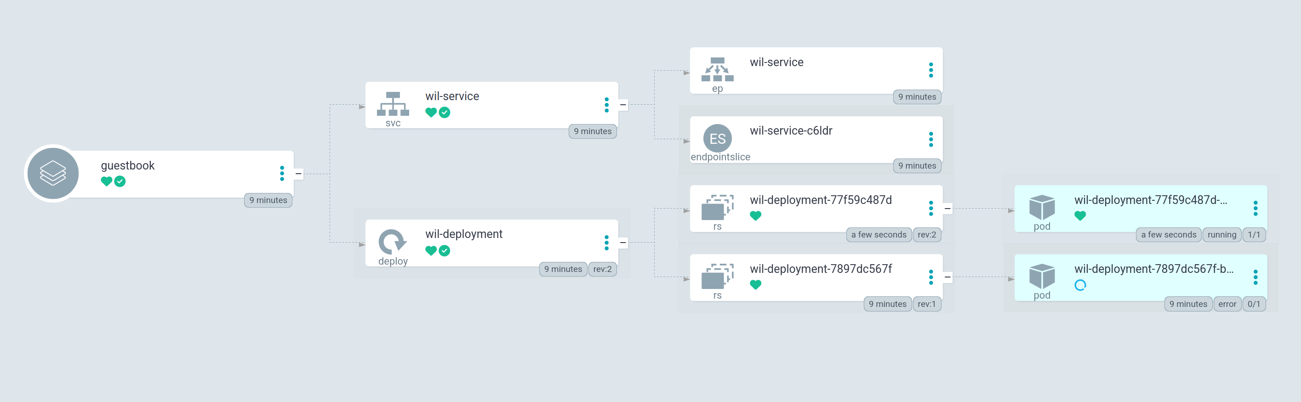
Task: Click the rs icon for wil-deployment-77f59c487d
Action: [x=717, y=207]
